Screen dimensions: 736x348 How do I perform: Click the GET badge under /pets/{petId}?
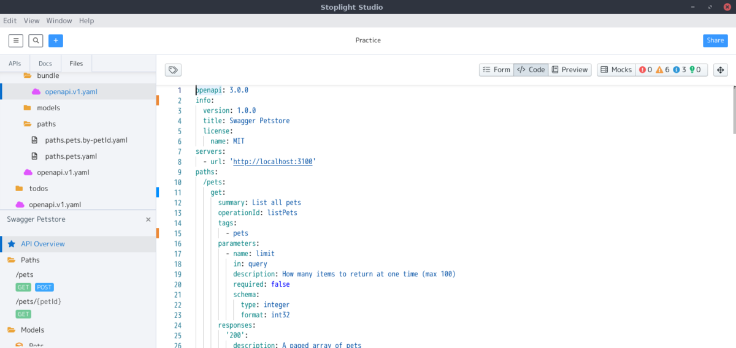click(23, 314)
